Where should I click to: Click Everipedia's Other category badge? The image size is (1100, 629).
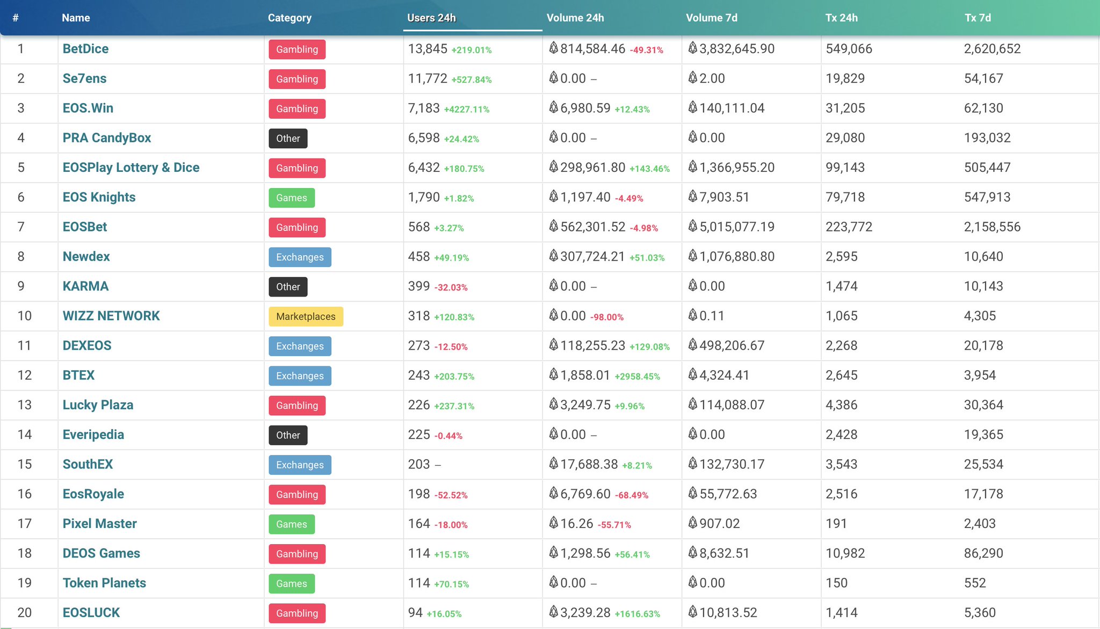(x=288, y=435)
